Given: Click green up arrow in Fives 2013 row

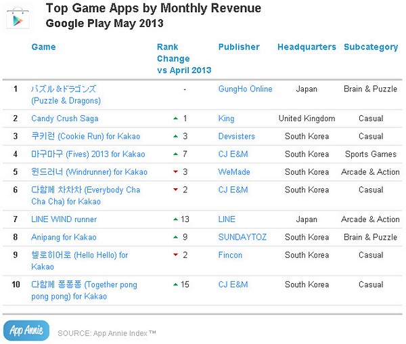Looking at the screenshot, I should coord(175,154).
